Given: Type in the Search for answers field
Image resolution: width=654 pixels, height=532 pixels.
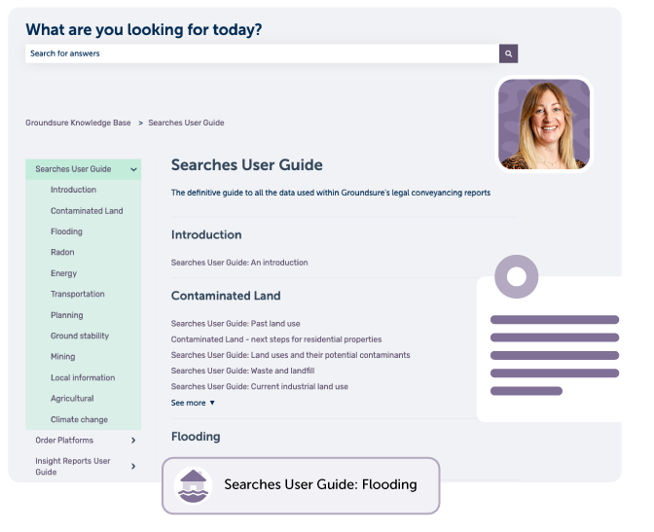Looking at the screenshot, I should click(x=261, y=53).
